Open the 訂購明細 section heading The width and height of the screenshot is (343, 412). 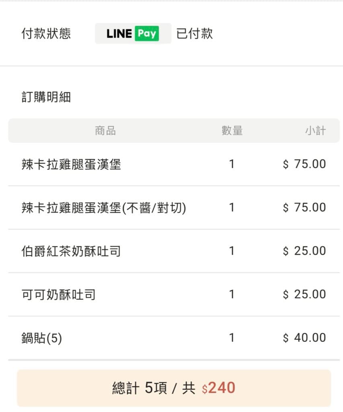coord(46,97)
